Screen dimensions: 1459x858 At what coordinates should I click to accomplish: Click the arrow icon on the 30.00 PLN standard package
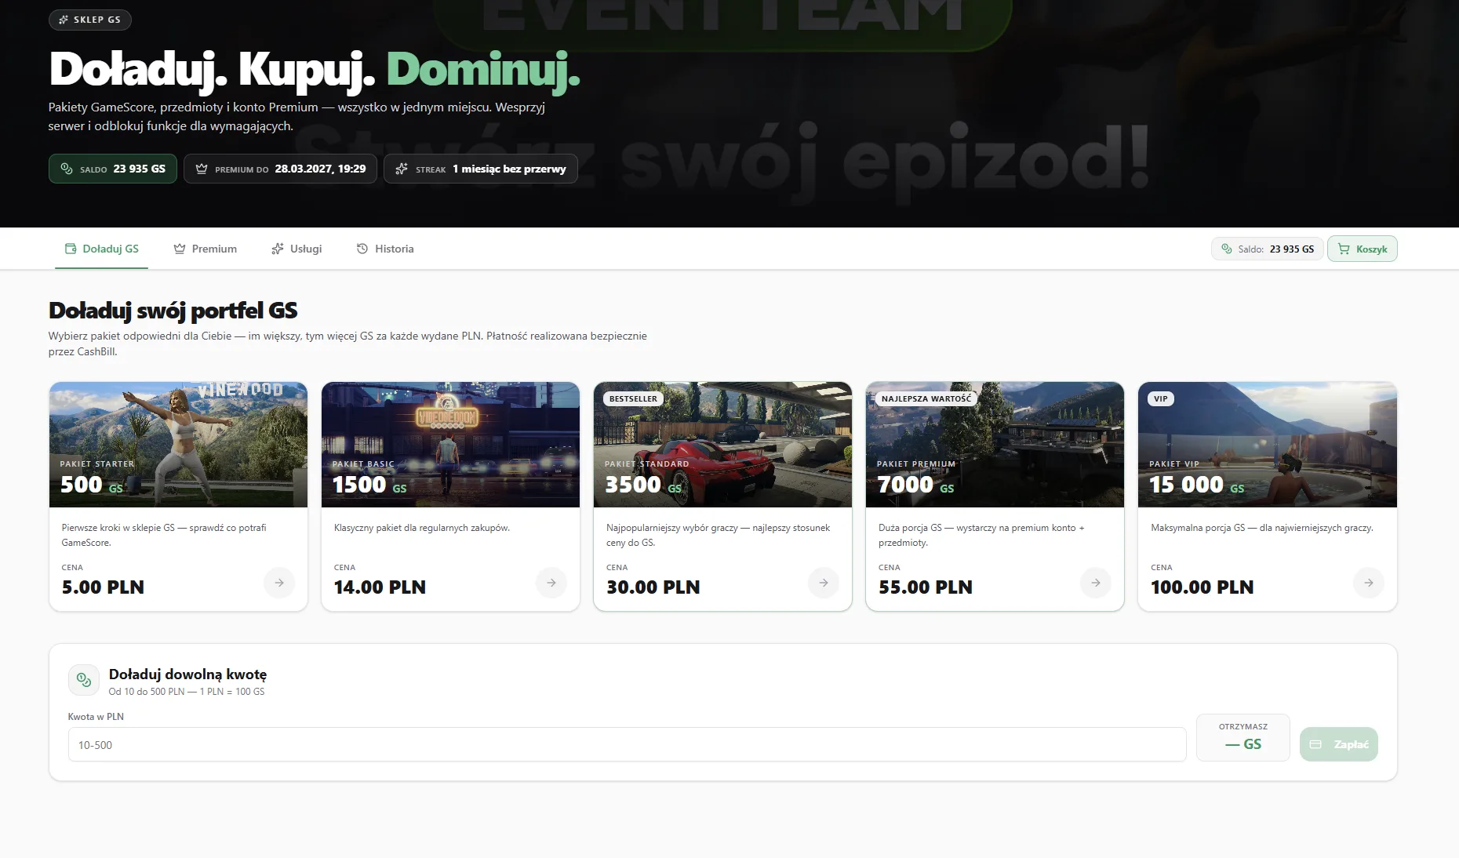tap(824, 583)
